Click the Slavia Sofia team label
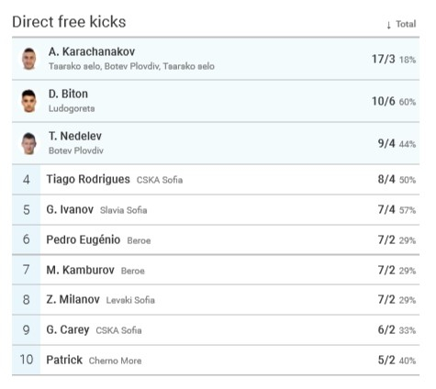This screenshot has height=389, width=436. point(123,210)
